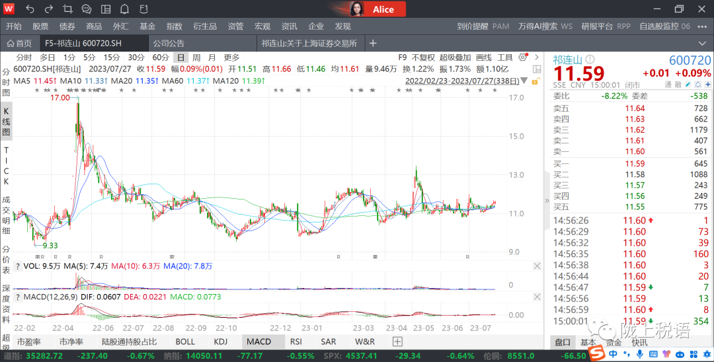Image resolution: width=714 pixels, height=362 pixels.
Task: Click the undo back arrow icon
Action: click(30, 9)
